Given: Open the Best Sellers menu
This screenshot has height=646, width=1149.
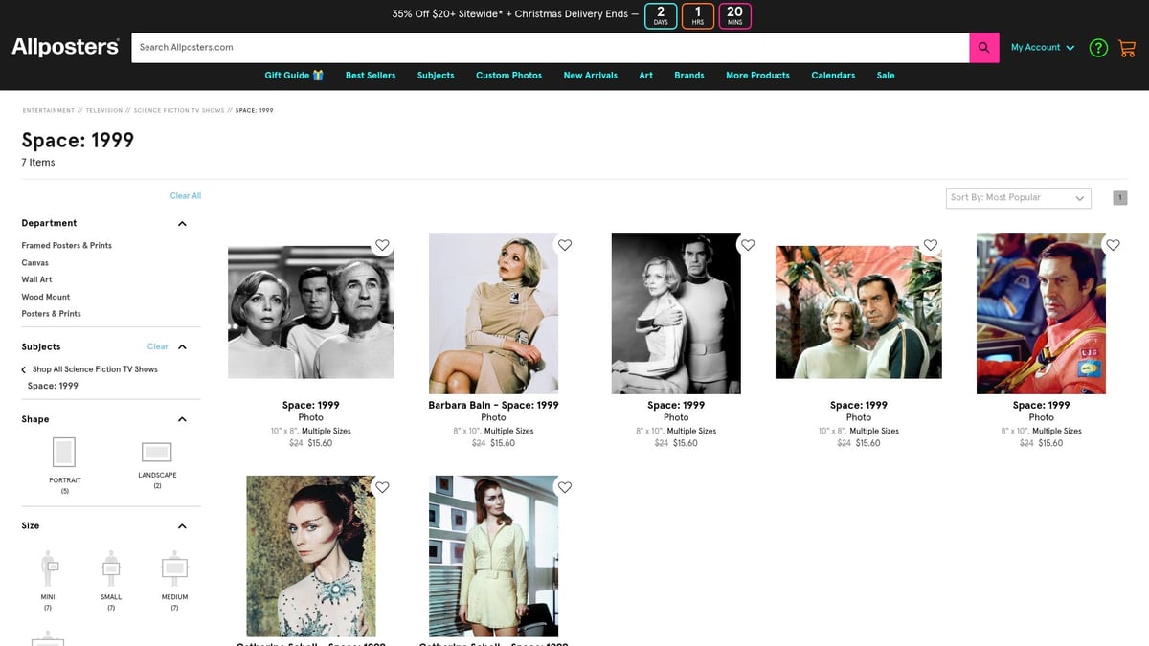Looking at the screenshot, I should coord(371,76).
